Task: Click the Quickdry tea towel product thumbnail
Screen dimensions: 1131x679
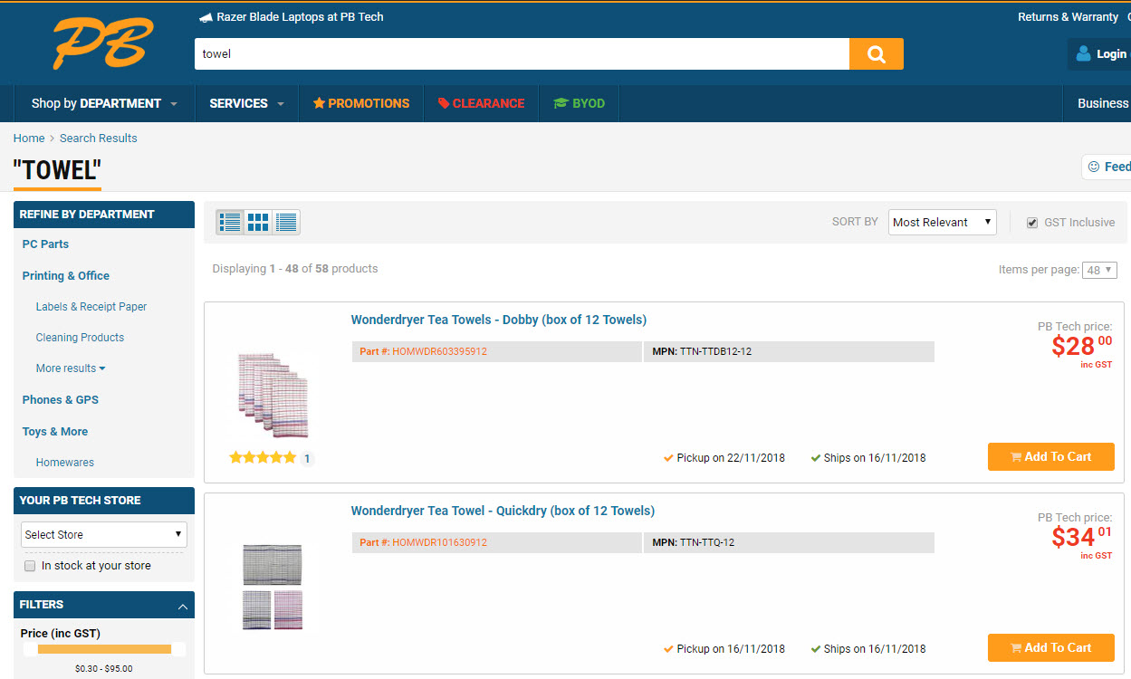Action: 273,587
